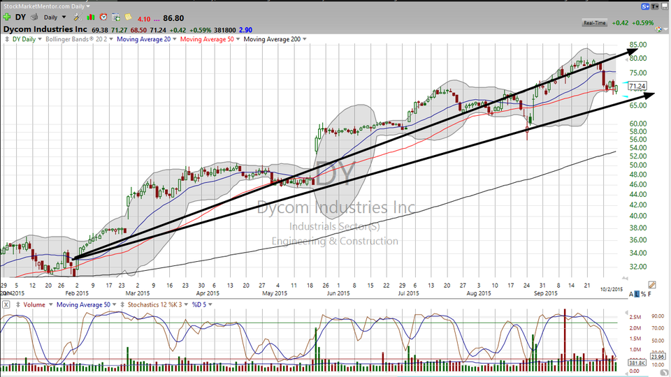This screenshot has width=671, height=377.
Task: Click the T dropdown button in title bar
Action: [655, 6]
